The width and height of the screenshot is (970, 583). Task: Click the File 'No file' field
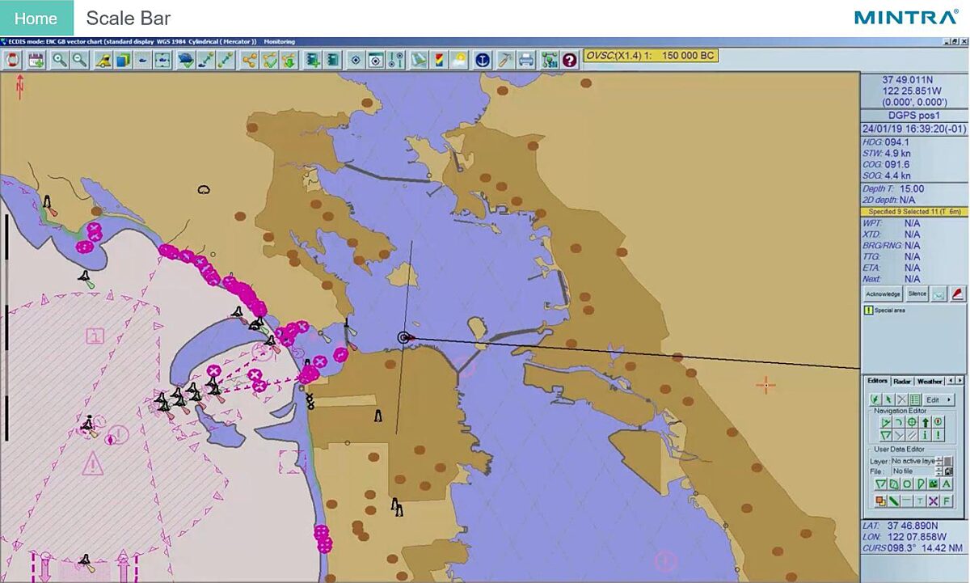(913, 471)
